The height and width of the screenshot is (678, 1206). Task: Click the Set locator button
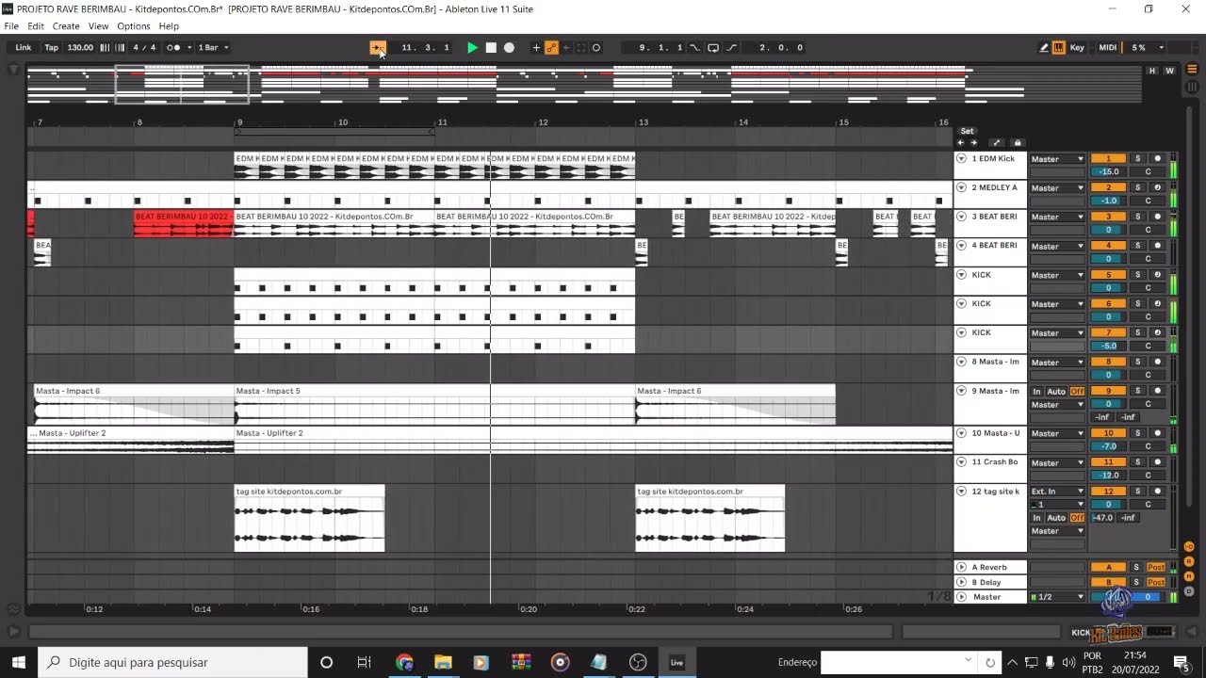(x=967, y=131)
